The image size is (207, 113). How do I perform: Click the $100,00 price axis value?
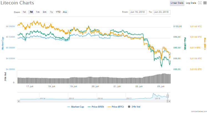tap(178, 27)
